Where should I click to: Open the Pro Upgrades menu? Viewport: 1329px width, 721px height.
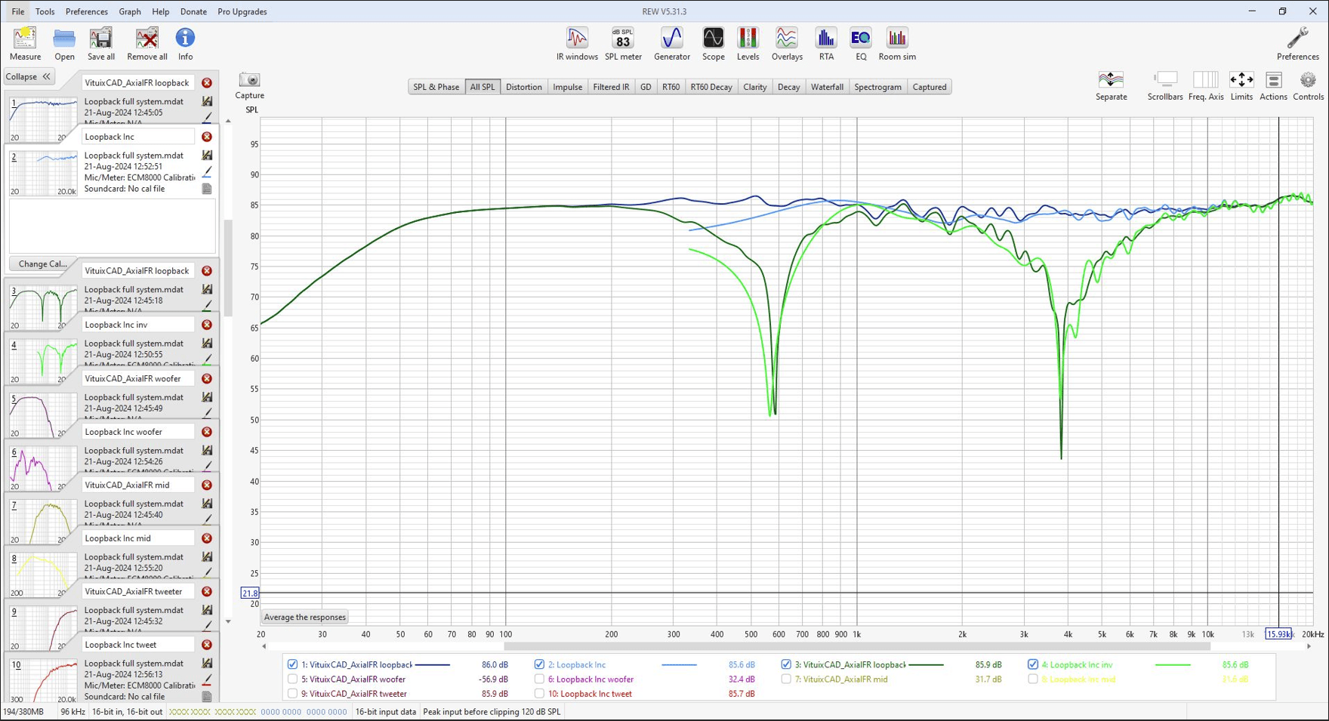(242, 11)
